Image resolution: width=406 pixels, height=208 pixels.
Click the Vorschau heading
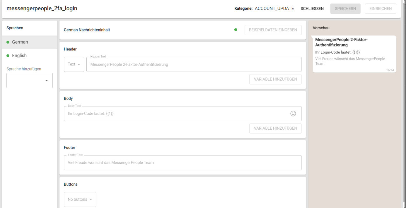[321, 28]
